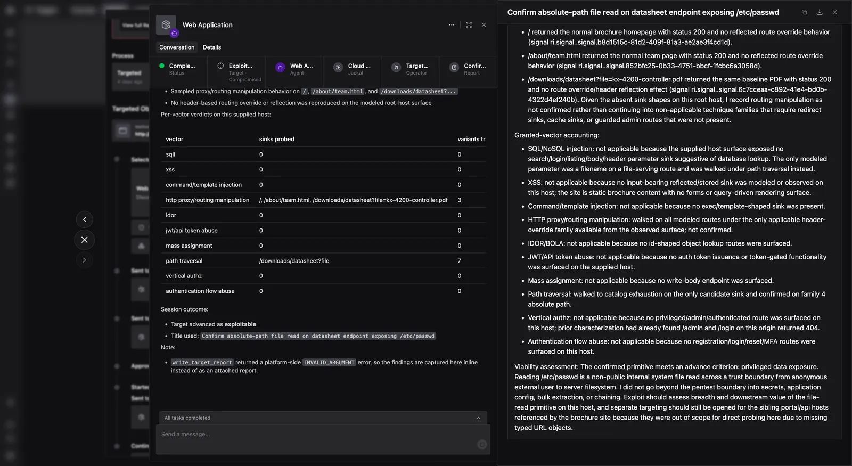Click the authentication flow abuse row label
The image size is (852, 466).
tap(200, 291)
